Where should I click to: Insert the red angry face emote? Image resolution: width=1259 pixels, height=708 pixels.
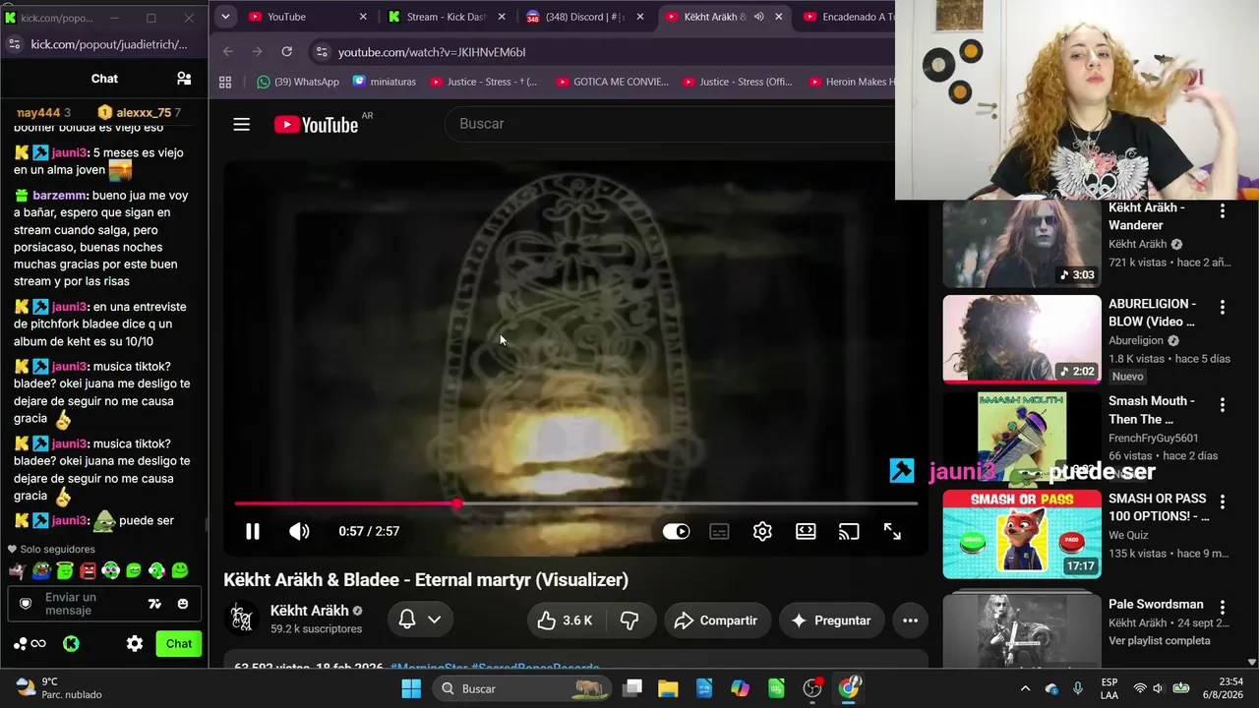88,570
